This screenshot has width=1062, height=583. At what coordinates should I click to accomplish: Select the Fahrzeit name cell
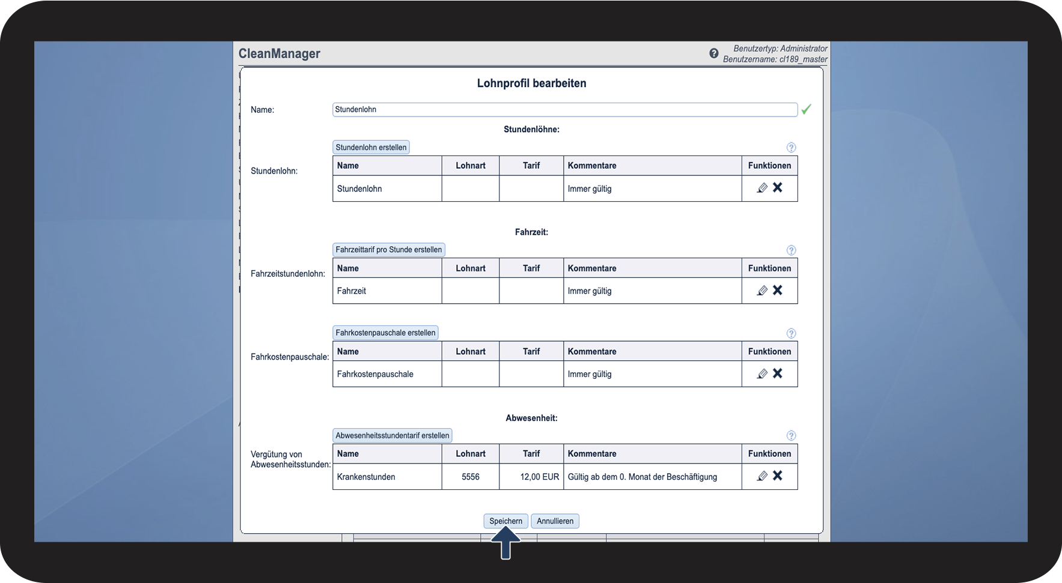point(387,291)
